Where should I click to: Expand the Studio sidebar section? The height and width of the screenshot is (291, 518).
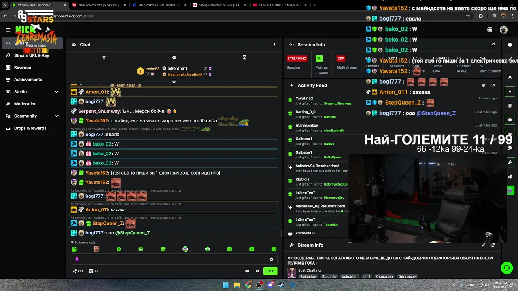coord(32,92)
